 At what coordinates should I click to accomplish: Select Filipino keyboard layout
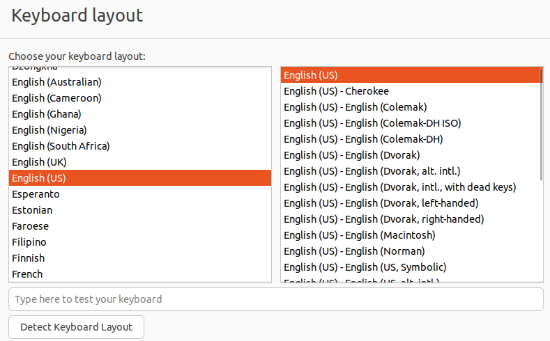click(x=29, y=242)
